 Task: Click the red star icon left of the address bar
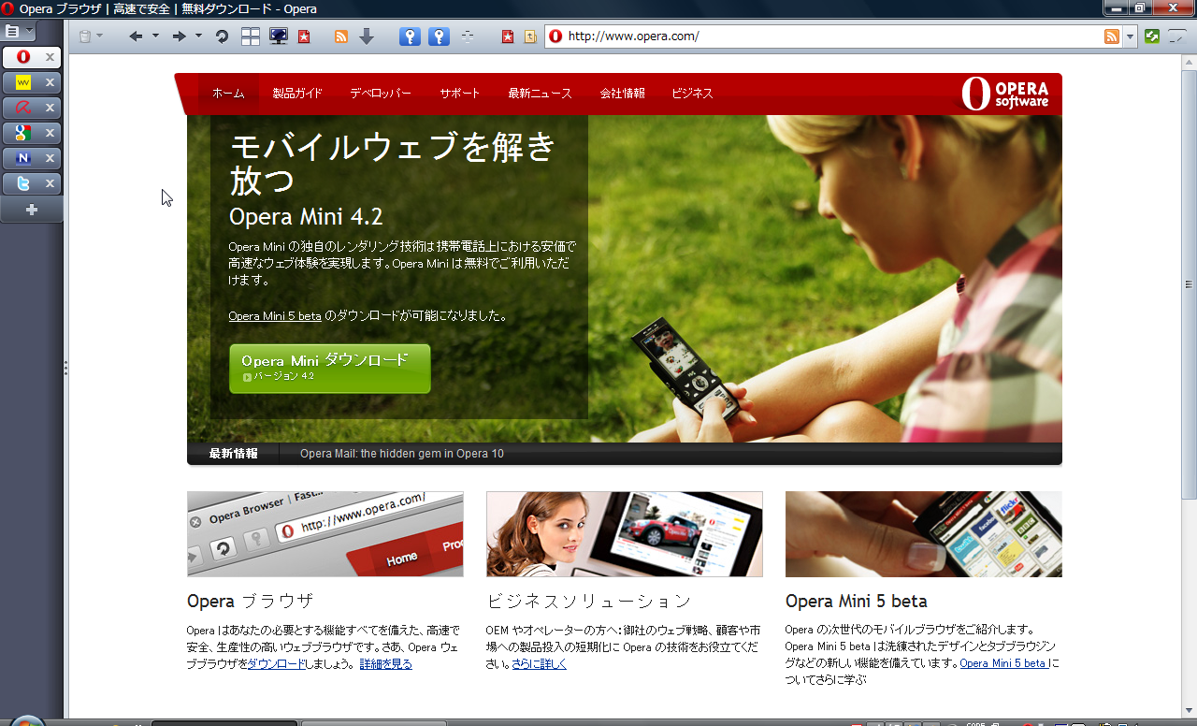(x=508, y=36)
